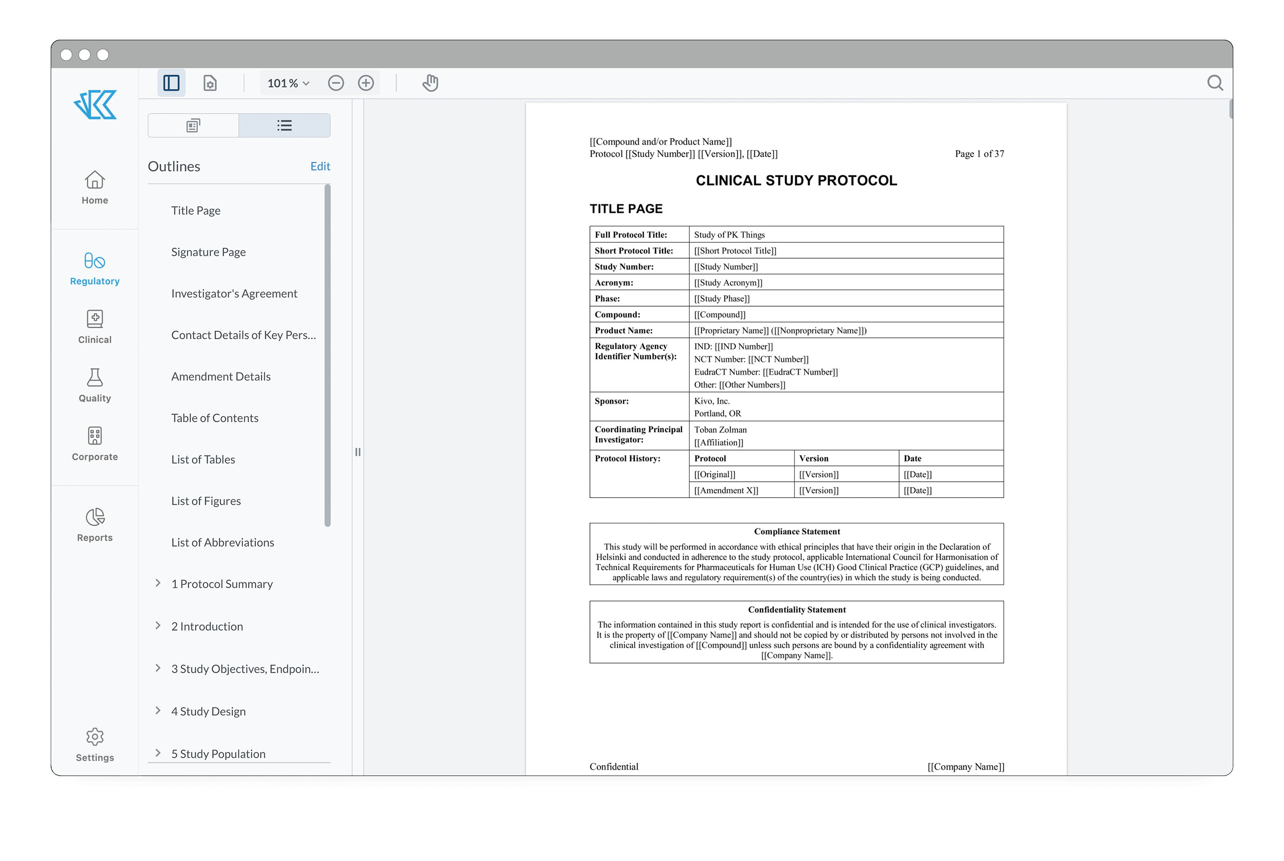
Task: Activate the hand pan tool
Action: [430, 82]
